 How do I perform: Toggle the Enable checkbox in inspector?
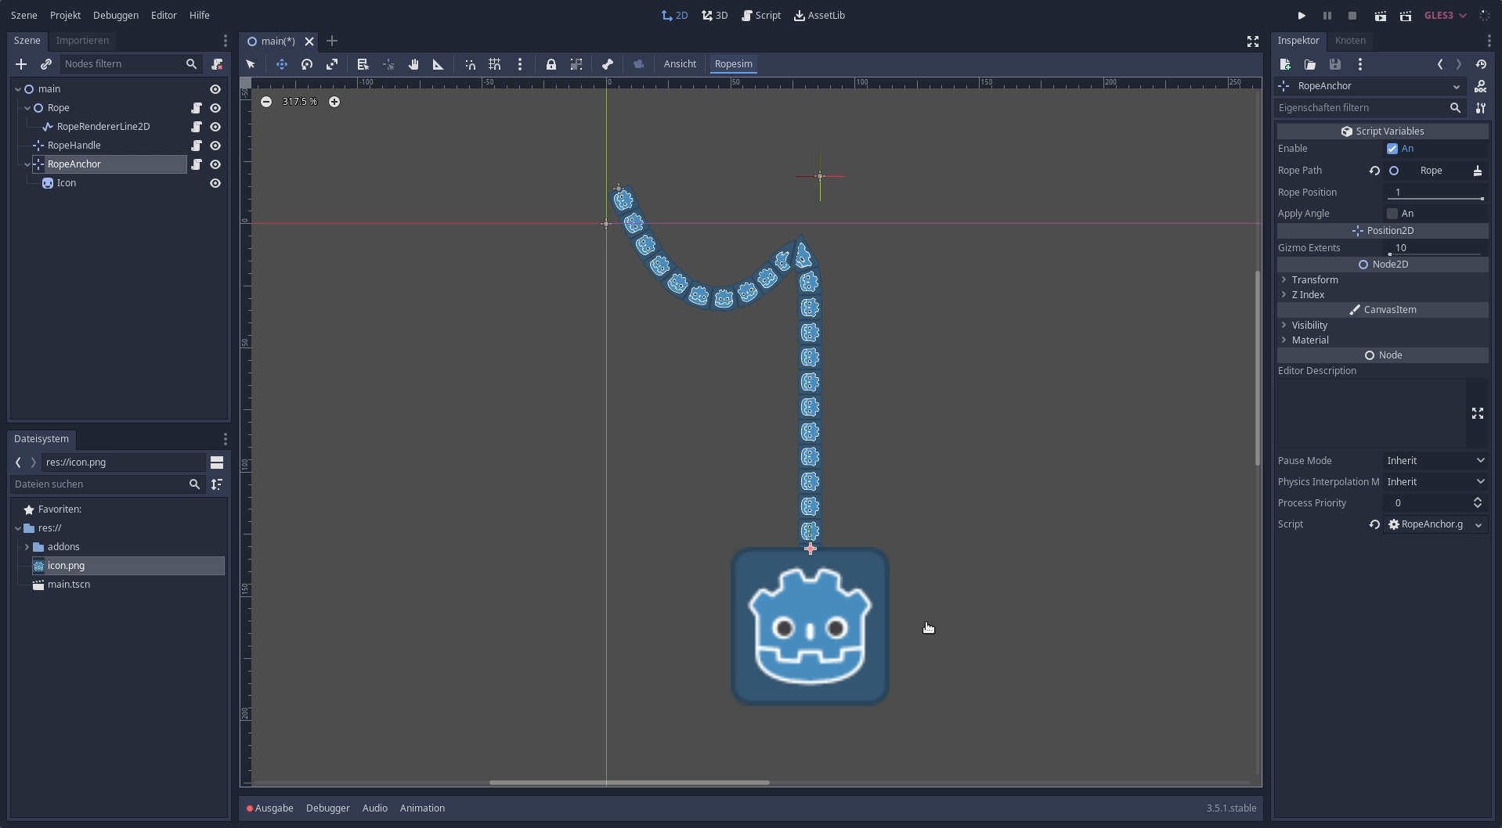tap(1392, 149)
